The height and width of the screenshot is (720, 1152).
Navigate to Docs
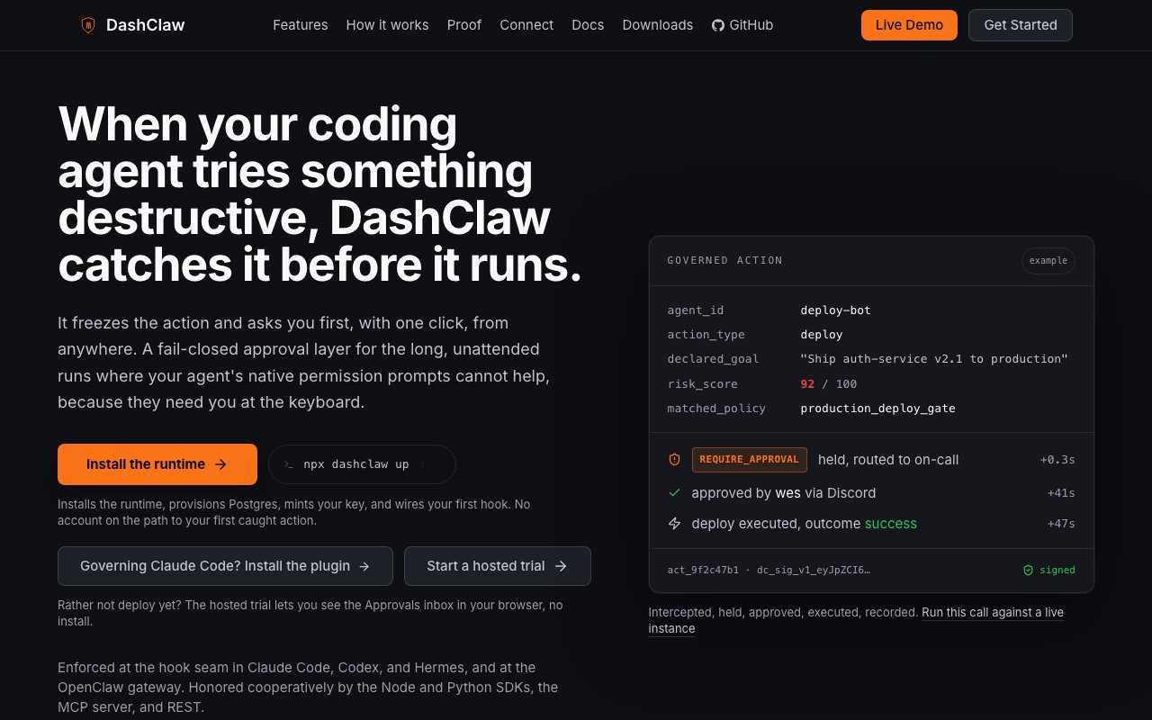588,25
